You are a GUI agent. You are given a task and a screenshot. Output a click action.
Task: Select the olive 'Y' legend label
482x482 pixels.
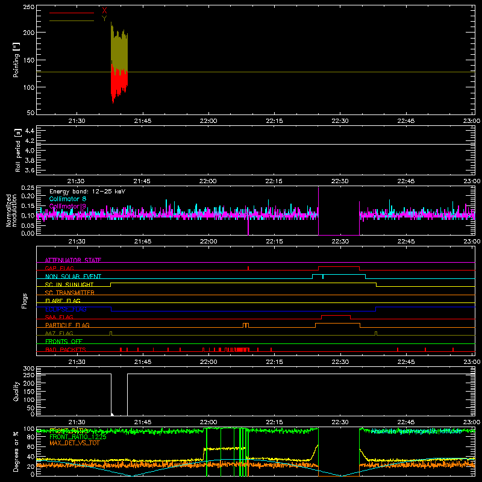104,19
